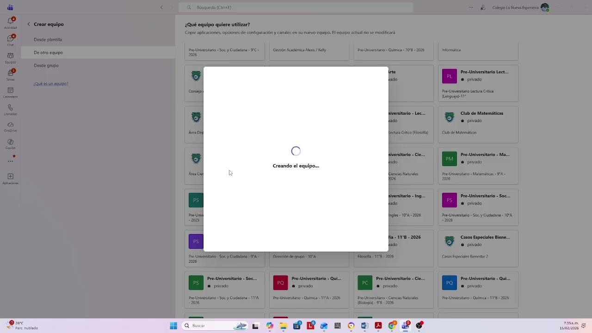Open OneDrive from the left rail
The height and width of the screenshot is (333, 592).
(x=10, y=126)
